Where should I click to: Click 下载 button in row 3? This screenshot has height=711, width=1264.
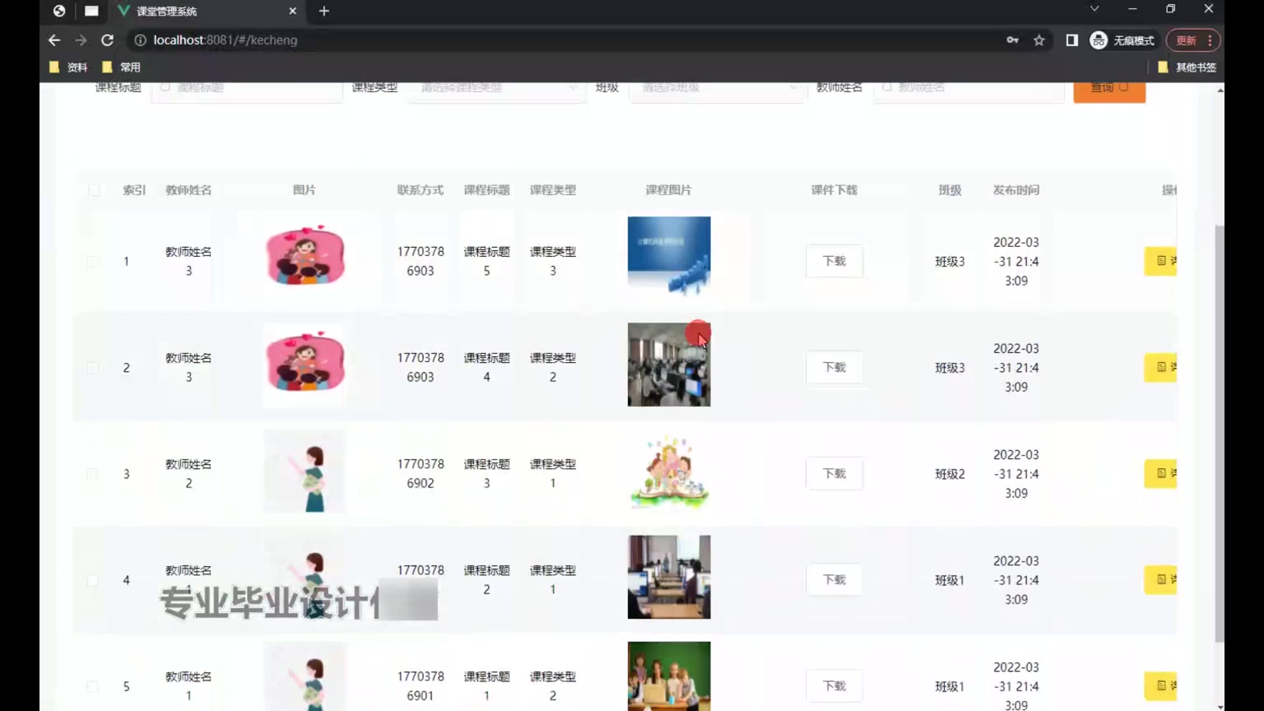coord(834,474)
